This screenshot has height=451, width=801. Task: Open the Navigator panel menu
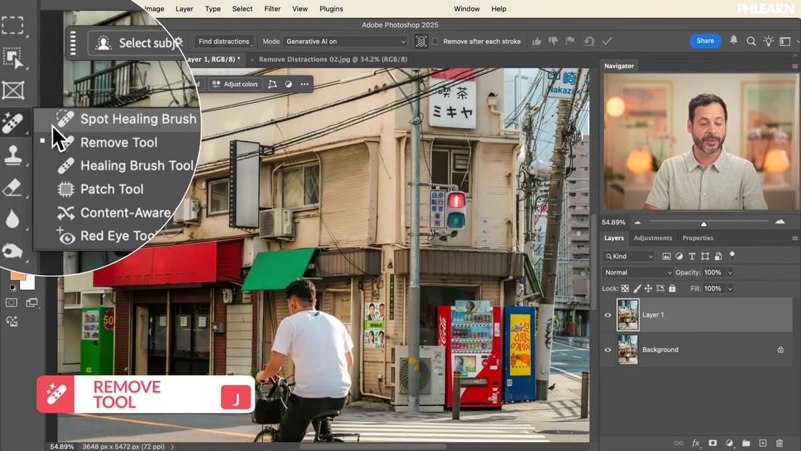pos(795,66)
